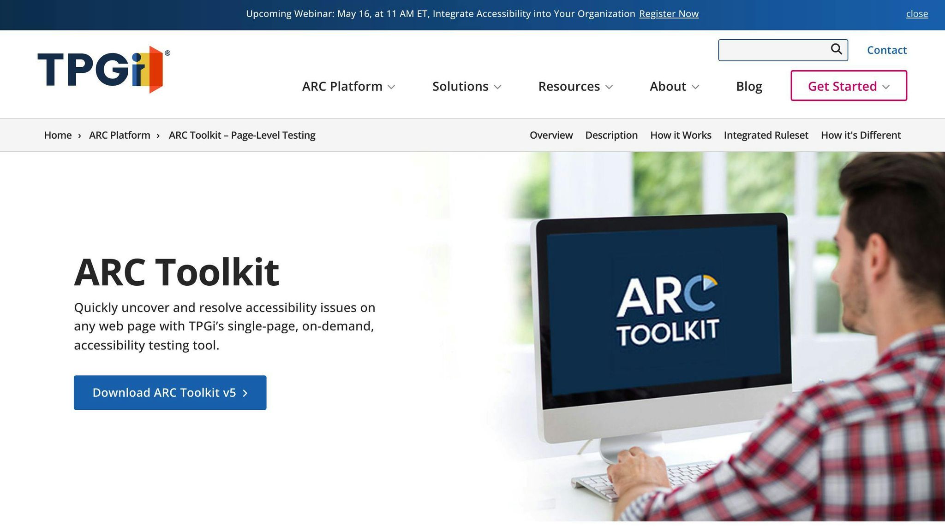Click Download ARC Toolkit v5 button
This screenshot has height=531, width=945.
(x=170, y=393)
